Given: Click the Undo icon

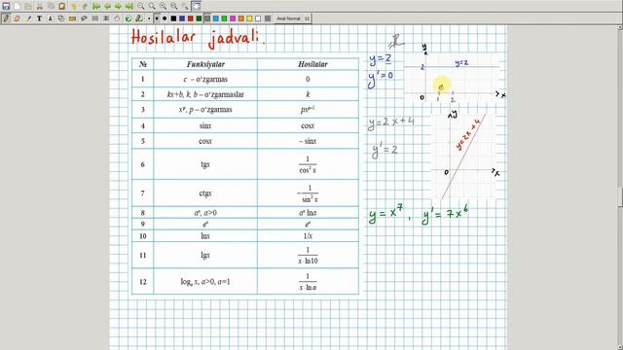Looking at the screenshot, I should click(x=74, y=7).
